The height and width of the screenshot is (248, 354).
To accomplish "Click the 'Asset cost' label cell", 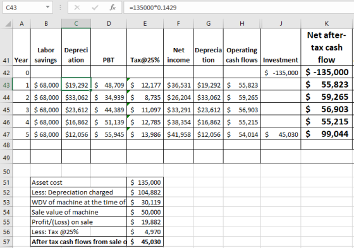I will (x=78, y=182).
